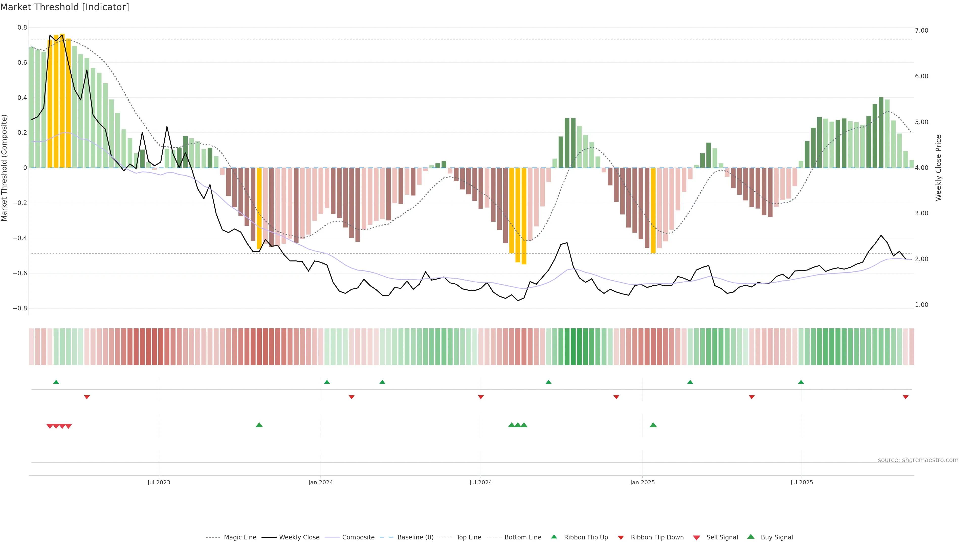Click Top Line legend item
The width and height of the screenshot is (971, 546).
pos(469,537)
